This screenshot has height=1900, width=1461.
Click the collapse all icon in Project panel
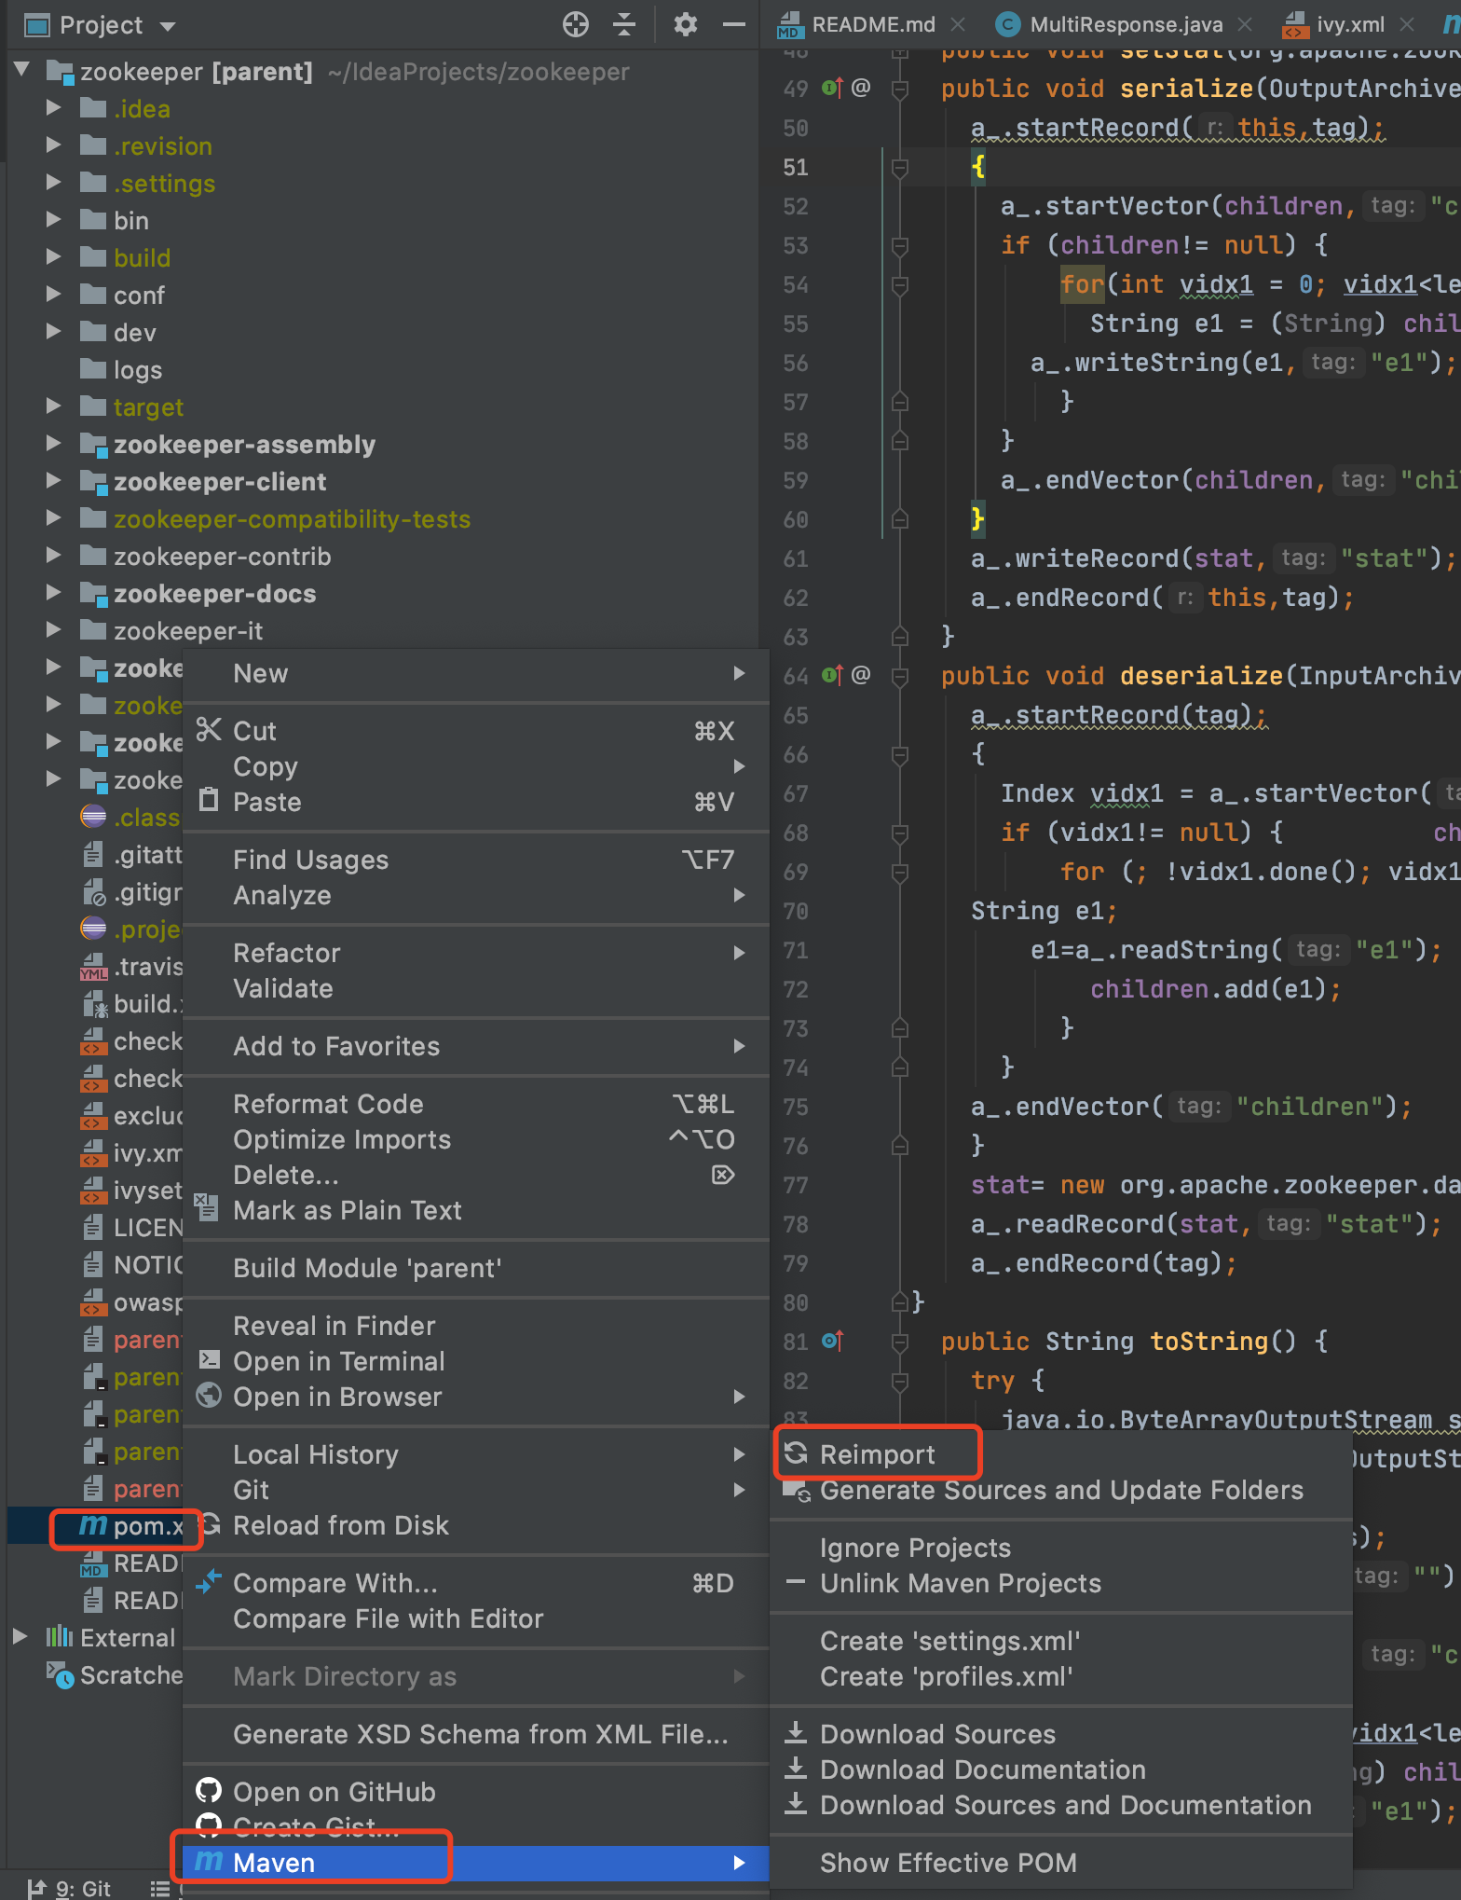624,25
